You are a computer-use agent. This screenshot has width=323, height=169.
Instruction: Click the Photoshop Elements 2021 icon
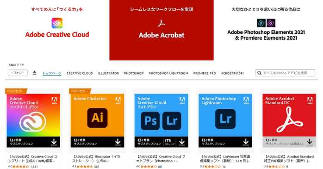pos(261,23)
